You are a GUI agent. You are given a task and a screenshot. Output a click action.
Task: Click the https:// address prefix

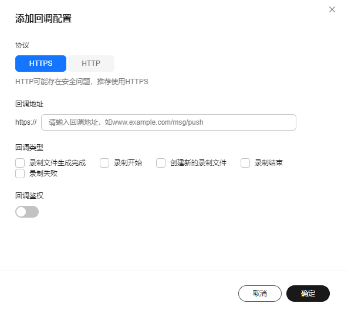pyautogui.click(x=26, y=122)
